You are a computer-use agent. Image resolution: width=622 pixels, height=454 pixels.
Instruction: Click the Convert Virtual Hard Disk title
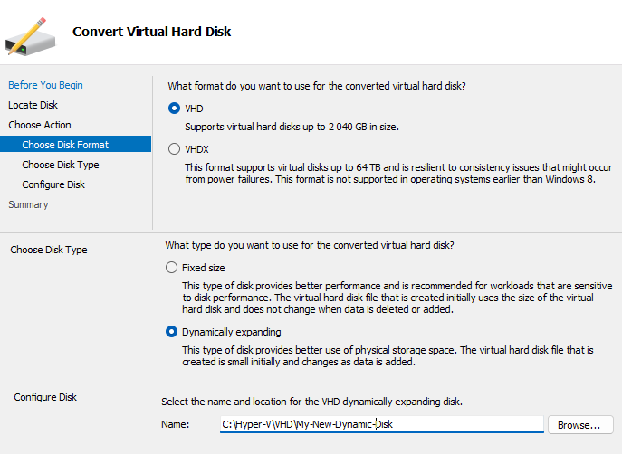(151, 32)
